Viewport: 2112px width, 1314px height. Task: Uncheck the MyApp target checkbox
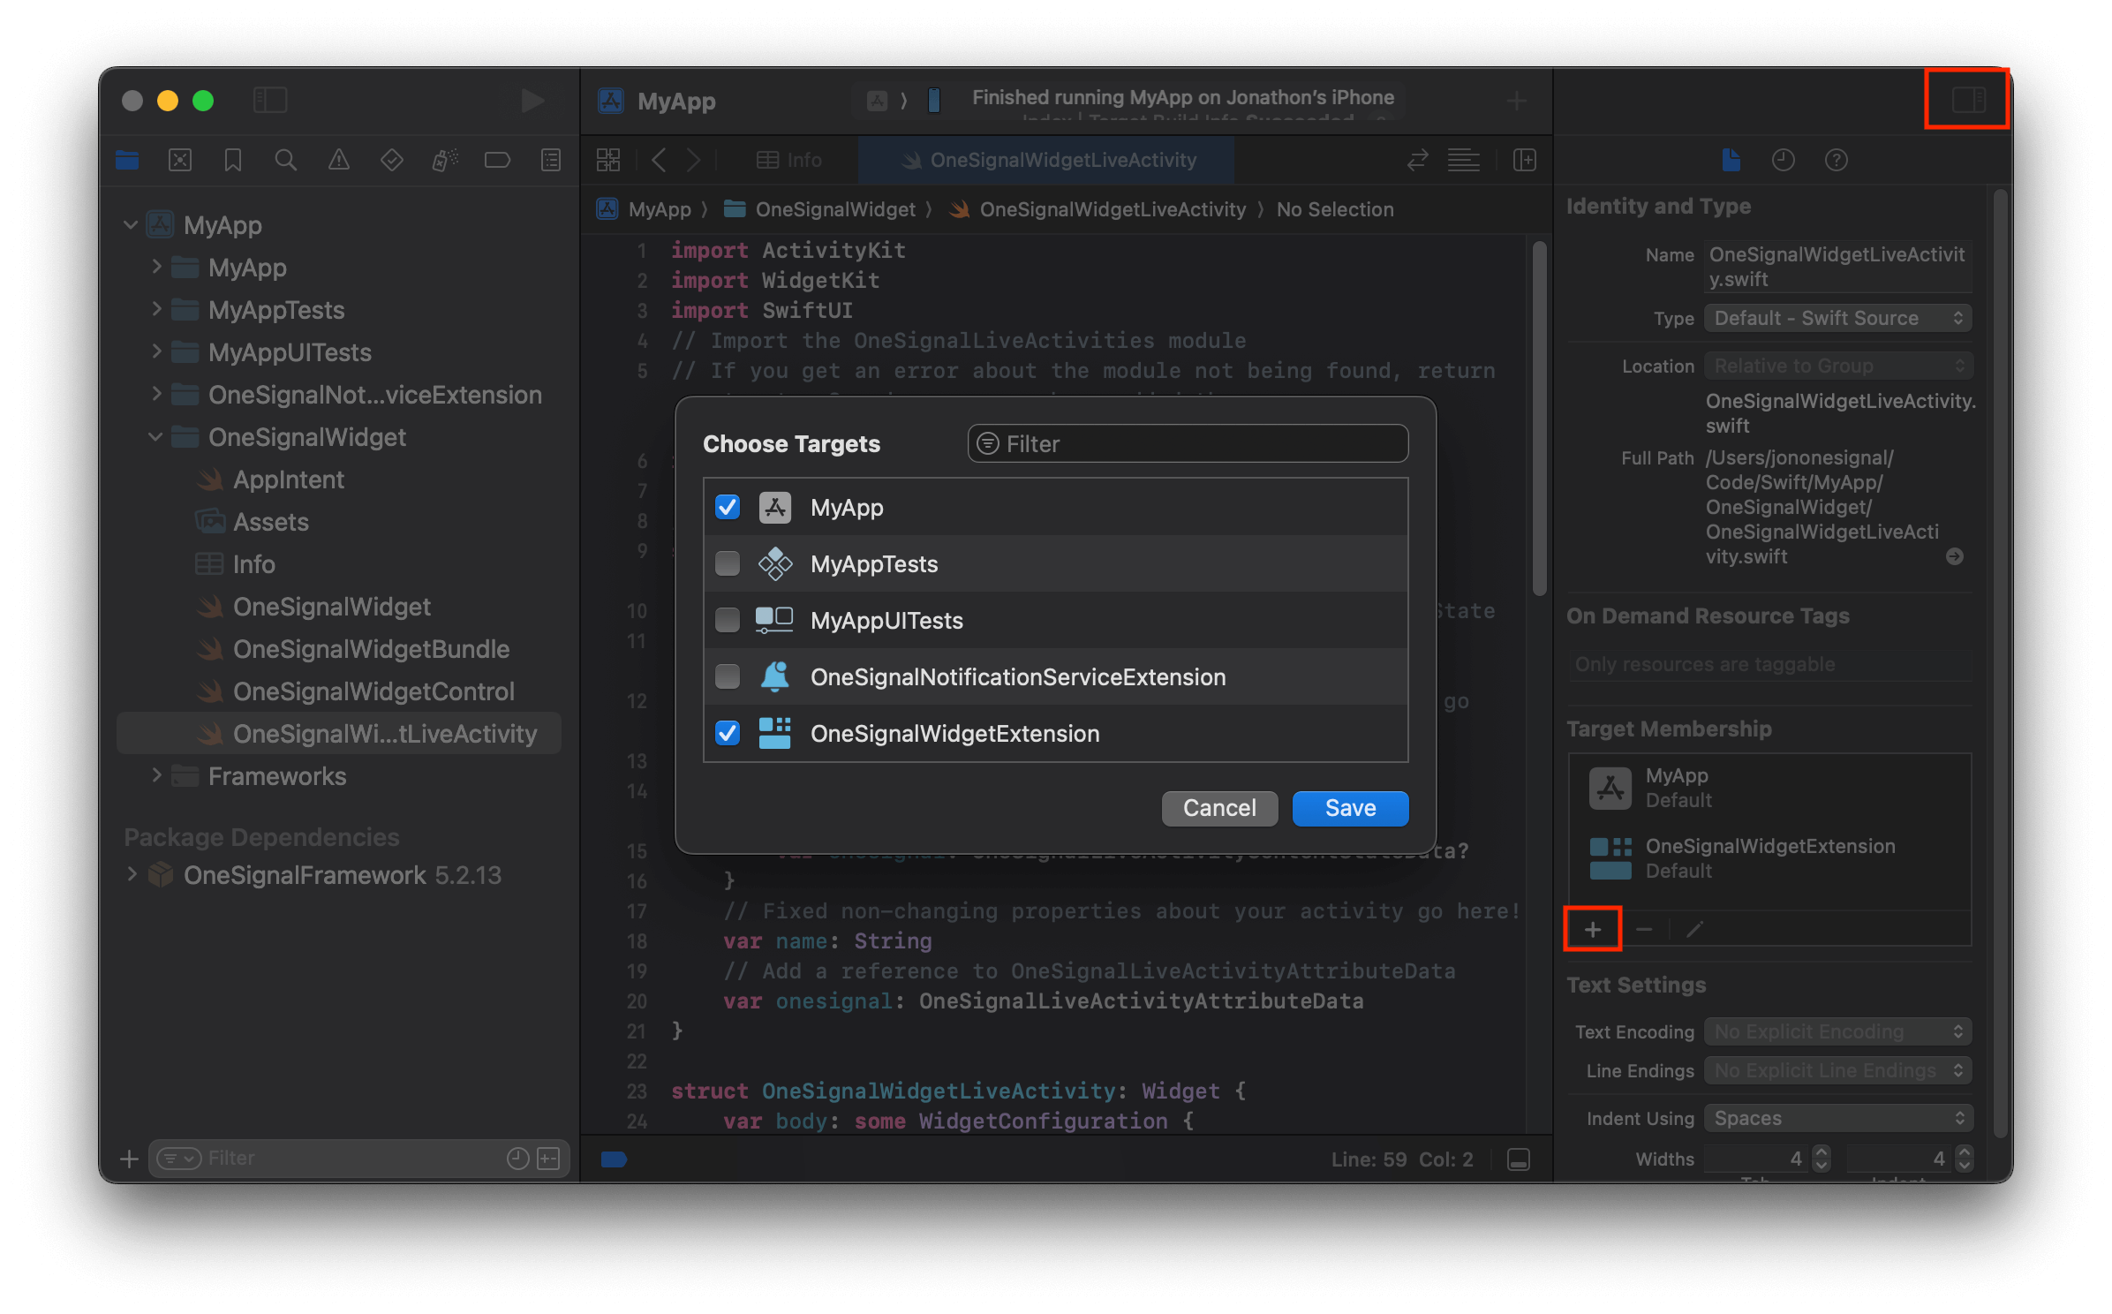[x=728, y=507]
